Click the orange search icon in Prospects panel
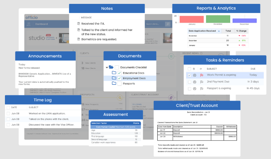Screen dimensions: 271x159 [x=120, y=98]
